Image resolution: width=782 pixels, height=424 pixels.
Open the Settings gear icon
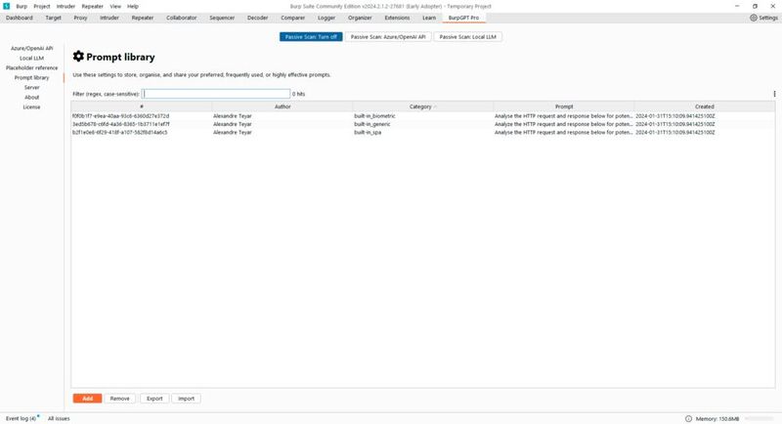coord(753,18)
